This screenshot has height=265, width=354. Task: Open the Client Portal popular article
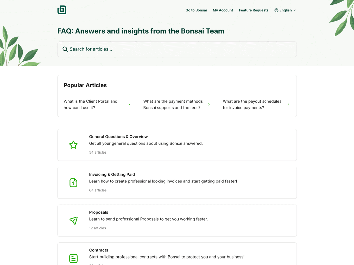tap(91, 104)
